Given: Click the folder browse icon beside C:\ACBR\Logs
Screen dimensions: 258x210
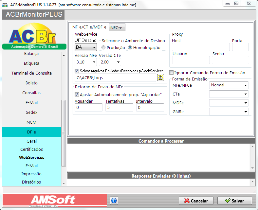Looking at the screenshot, I should pyautogui.click(x=160, y=78).
